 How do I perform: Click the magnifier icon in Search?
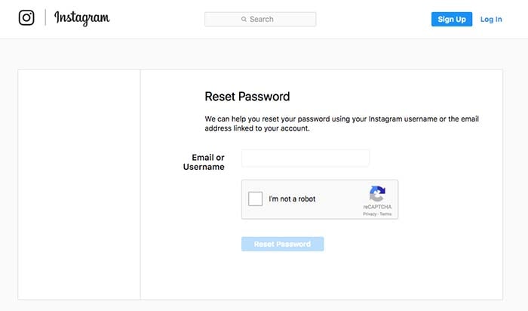click(244, 19)
